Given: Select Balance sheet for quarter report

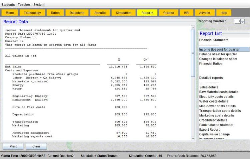Looking at the screenshot, I should 218,54.
